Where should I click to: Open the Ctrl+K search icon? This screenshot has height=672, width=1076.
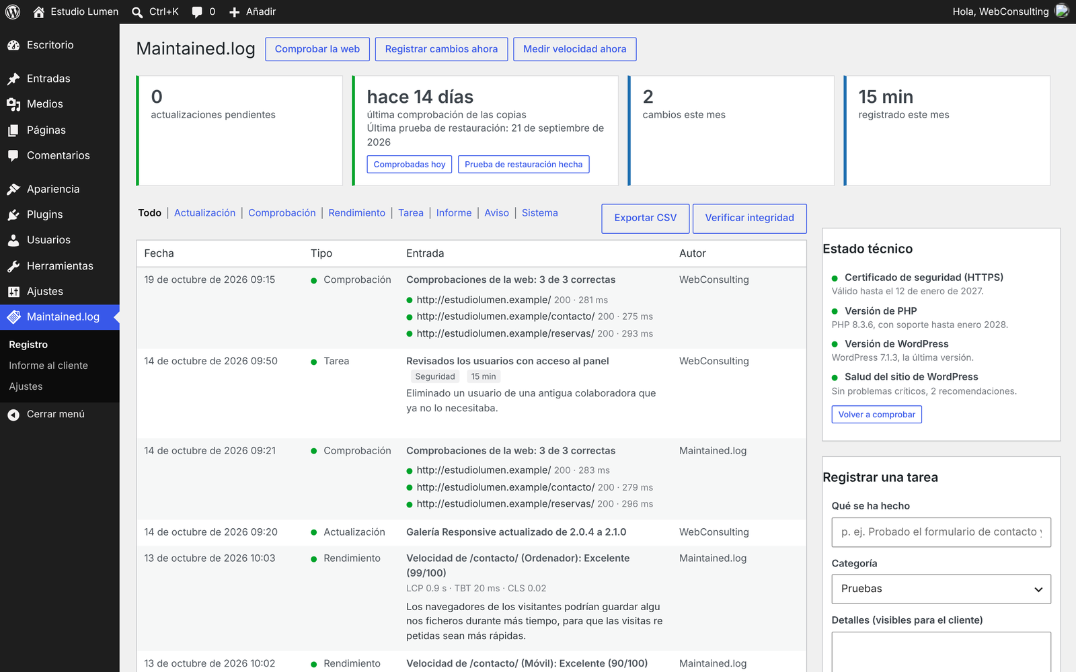[137, 12]
